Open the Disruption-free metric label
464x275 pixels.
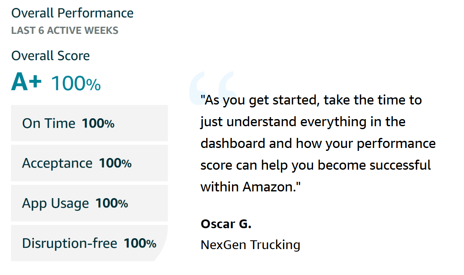69,243
